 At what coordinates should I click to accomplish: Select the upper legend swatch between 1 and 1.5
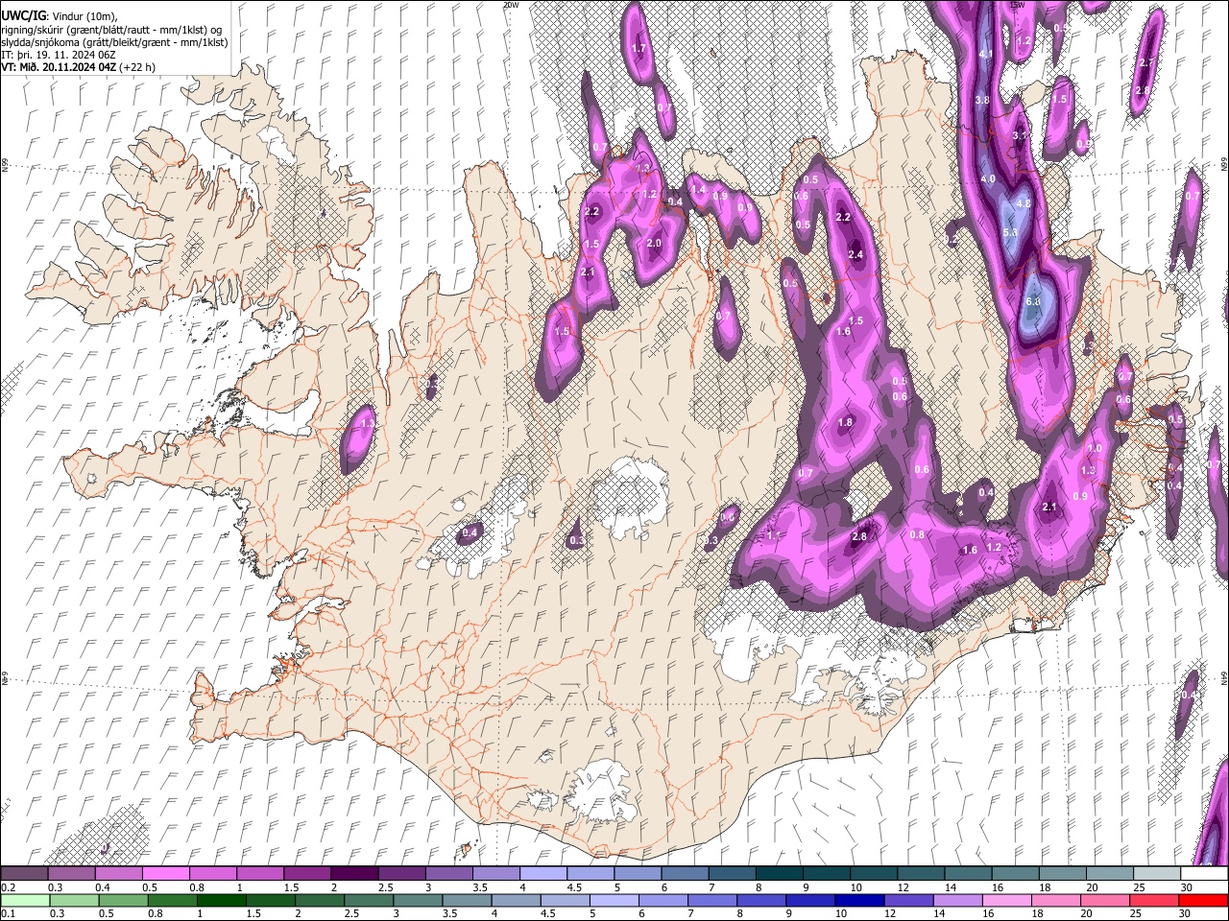[x=259, y=874]
